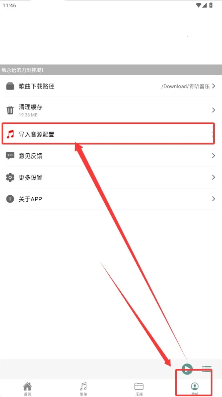Expand the 更多设置 chevron arrow
Image resolution: width=222 pixels, height=397 pixels.
pyautogui.click(x=214, y=177)
